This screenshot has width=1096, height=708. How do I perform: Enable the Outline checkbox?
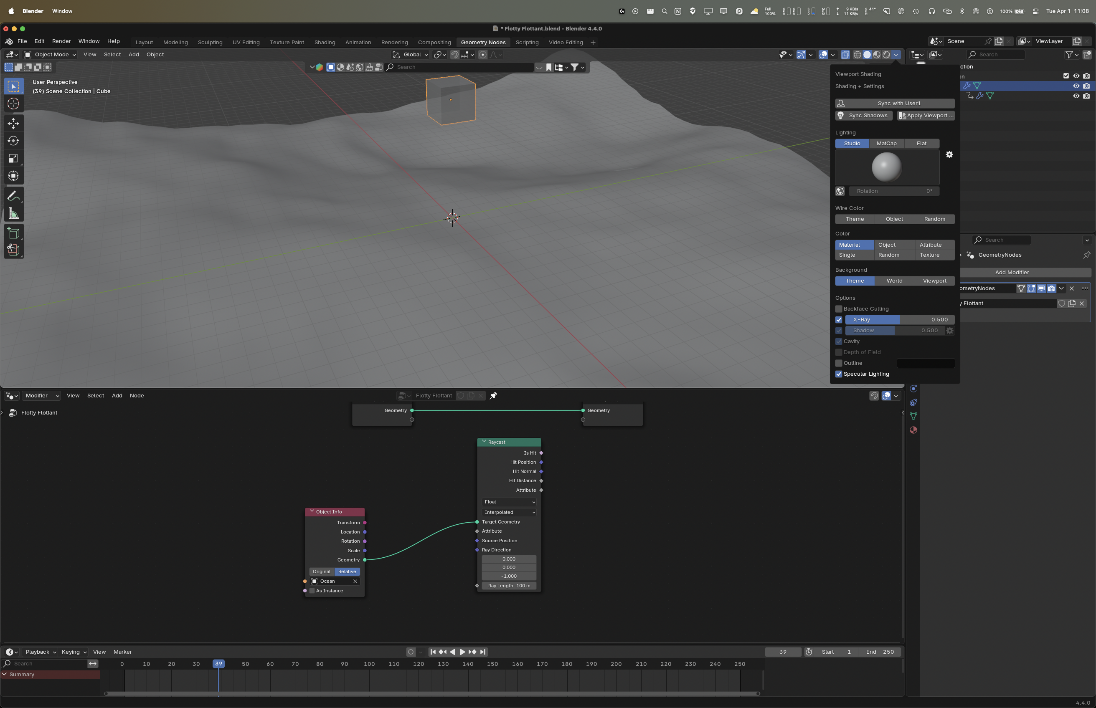[838, 363]
